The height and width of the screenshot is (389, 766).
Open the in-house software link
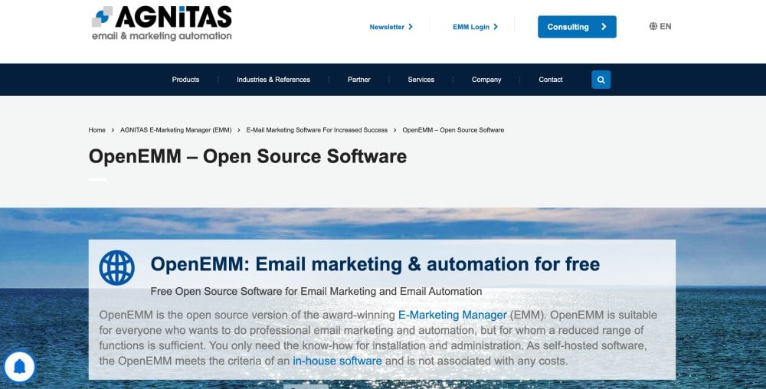[x=337, y=361]
